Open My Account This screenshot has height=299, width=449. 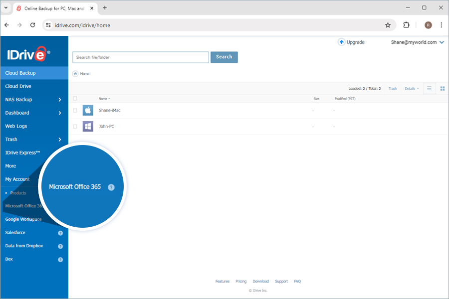[x=17, y=179]
